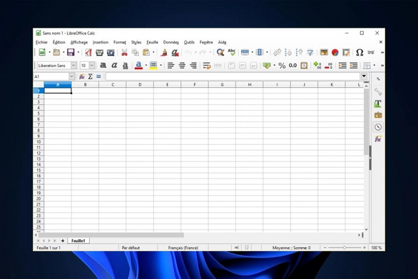Toggle bold formatting

point(103,66)
